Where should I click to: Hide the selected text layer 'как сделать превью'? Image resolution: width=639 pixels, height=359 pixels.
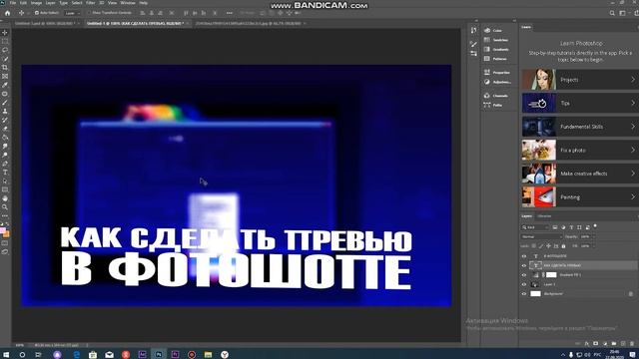[524, 265]
